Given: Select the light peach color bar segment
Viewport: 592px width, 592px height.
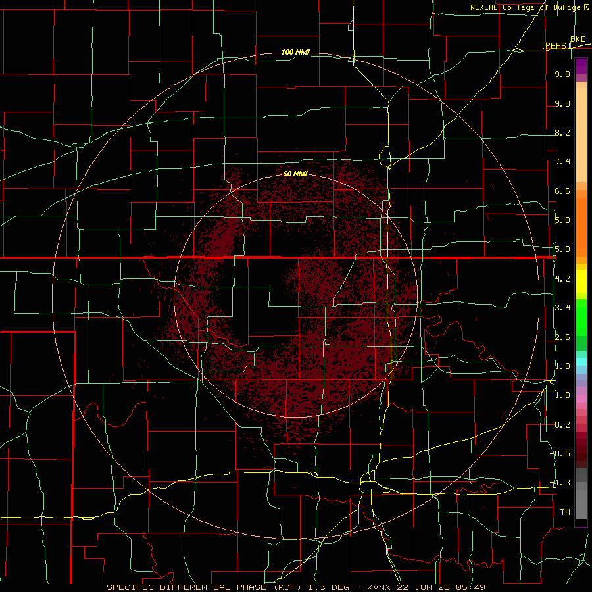Looking at the screenshot, I should coord(581,135).
